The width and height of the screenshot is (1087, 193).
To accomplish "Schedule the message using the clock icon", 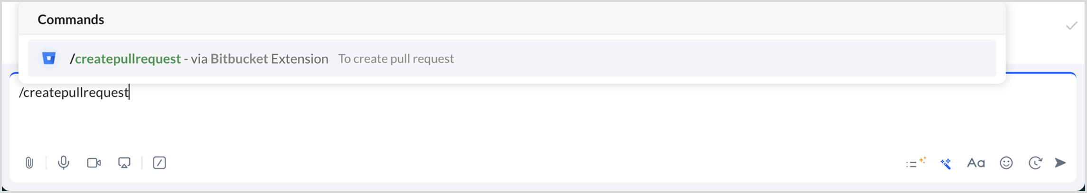I will click(1035, 163).
